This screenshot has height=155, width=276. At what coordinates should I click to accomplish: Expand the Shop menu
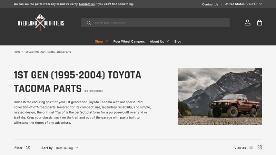pos(101,41)
